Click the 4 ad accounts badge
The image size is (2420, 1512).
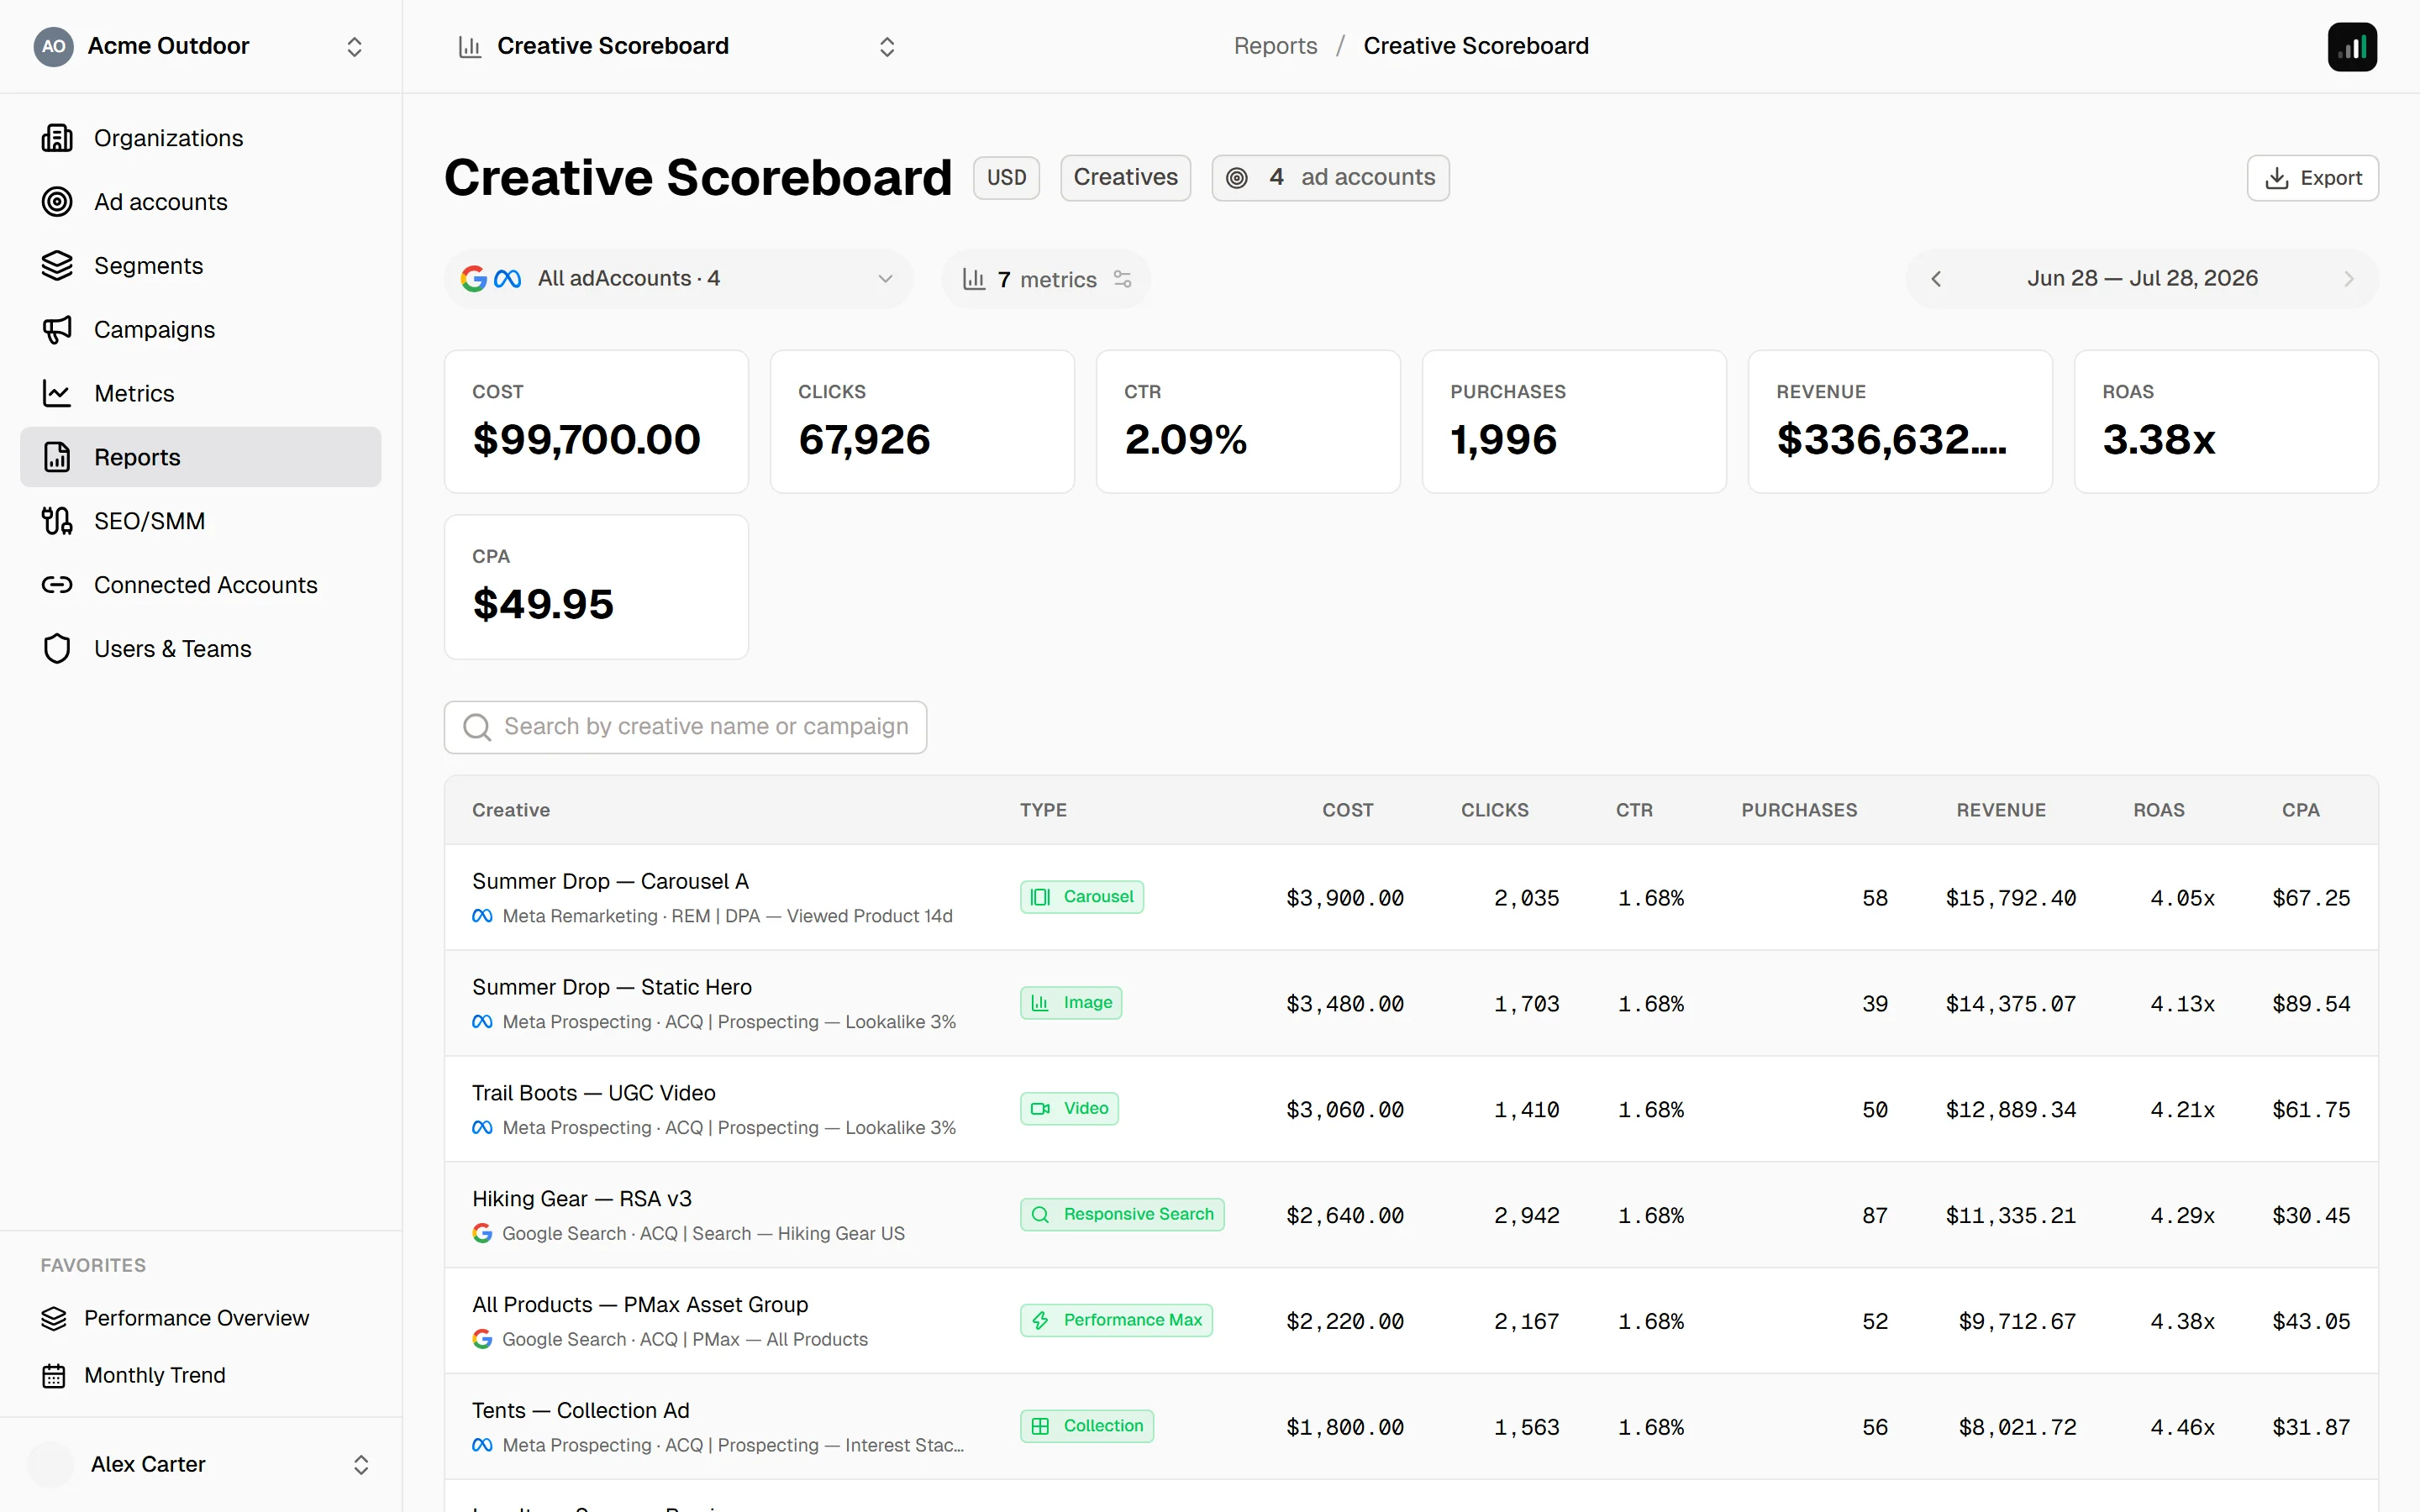point(1330,178)
